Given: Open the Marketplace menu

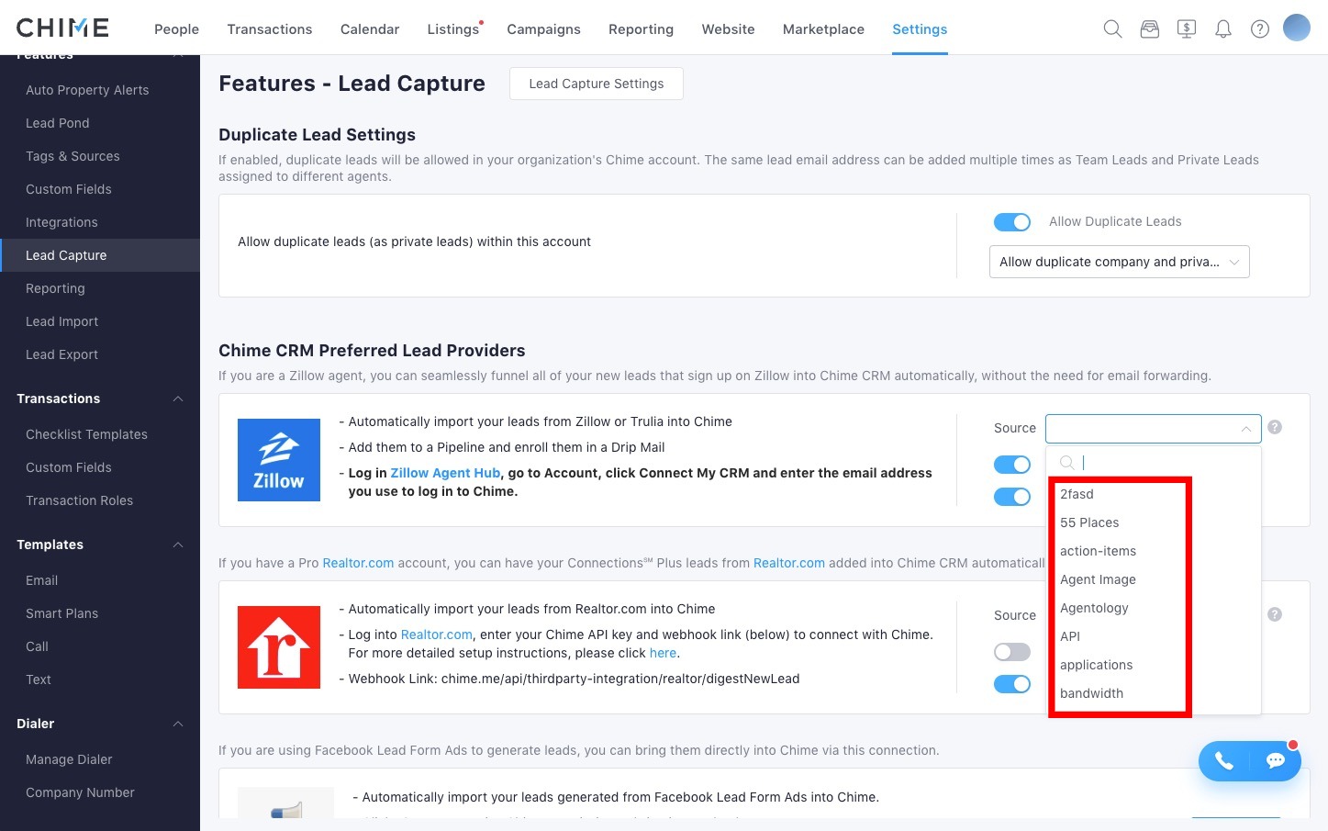Looking at the screenshot, I should coord(823,29).
